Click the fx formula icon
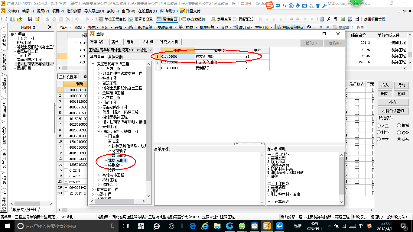 (x=329, y=19)
